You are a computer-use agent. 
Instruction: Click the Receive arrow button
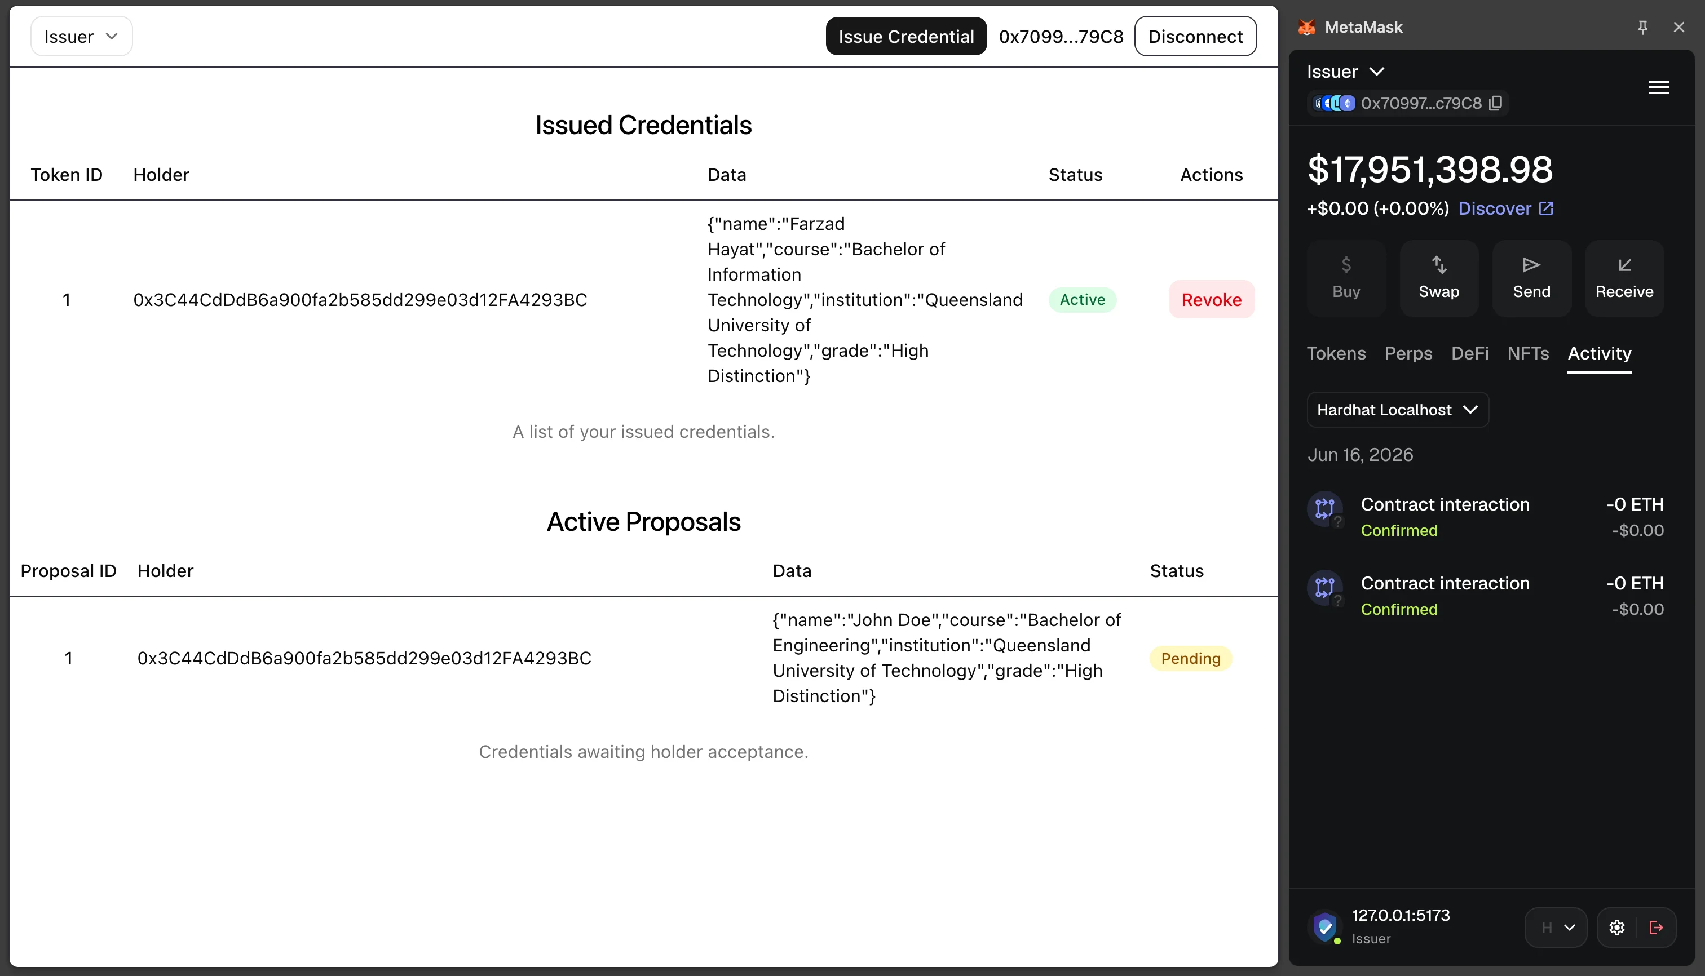(x=1624, y=278)
